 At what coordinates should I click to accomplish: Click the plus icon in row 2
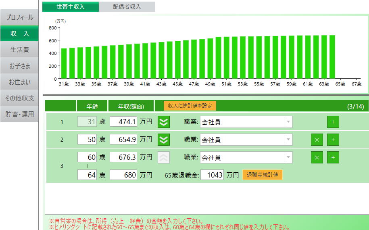coord(333,140)
